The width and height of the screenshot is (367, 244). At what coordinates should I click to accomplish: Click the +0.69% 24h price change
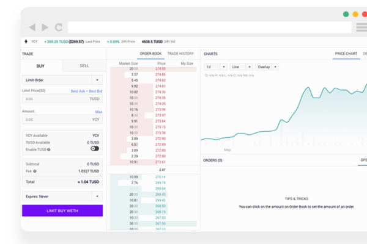[x=113, y=42]
